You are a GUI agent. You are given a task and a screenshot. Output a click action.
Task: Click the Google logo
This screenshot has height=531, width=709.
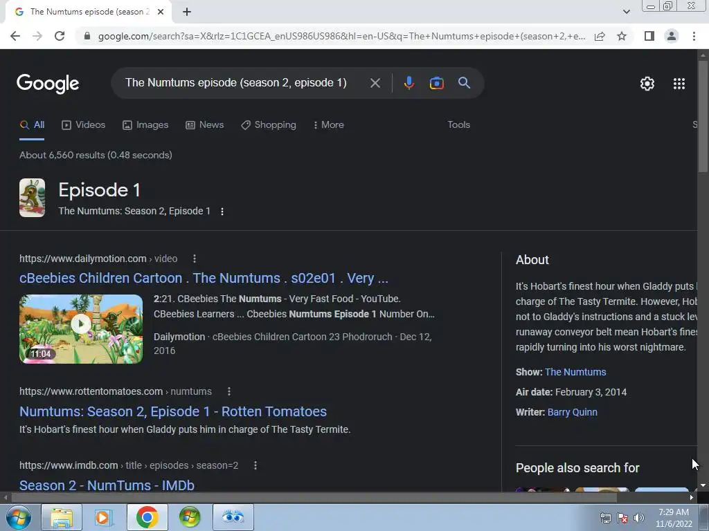(x=48, y=84)
